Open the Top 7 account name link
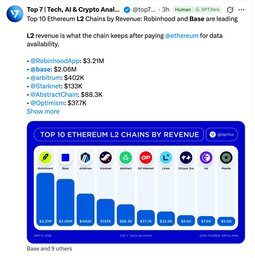This screenshot has width=255, height=258. pyautogui.click(x=73, y=9)
